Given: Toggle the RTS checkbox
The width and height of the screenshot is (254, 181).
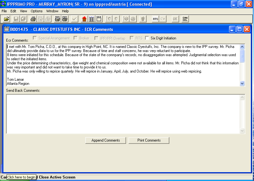Looking at the screenshot, I should [x=132, y=38].
